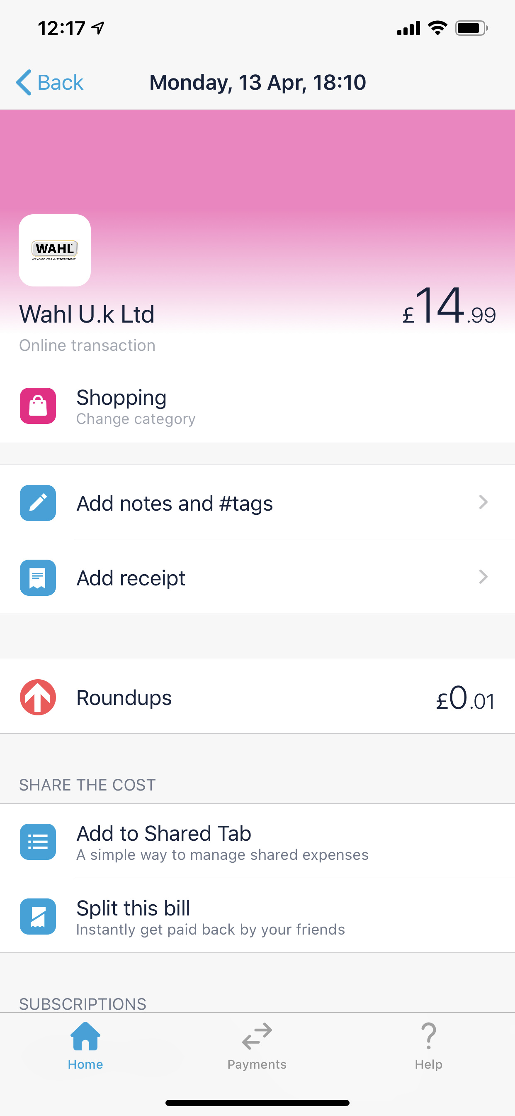Screen dimensions: 515x1116
Task: Switch to the Home tab
Action: click(x=85, y=1045)
